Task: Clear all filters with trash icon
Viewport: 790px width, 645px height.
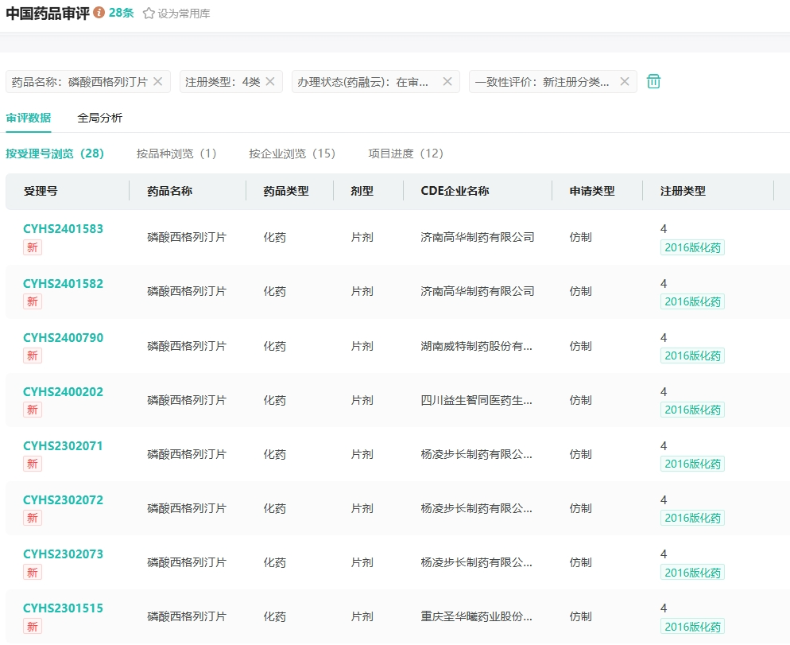Action: 653,81
